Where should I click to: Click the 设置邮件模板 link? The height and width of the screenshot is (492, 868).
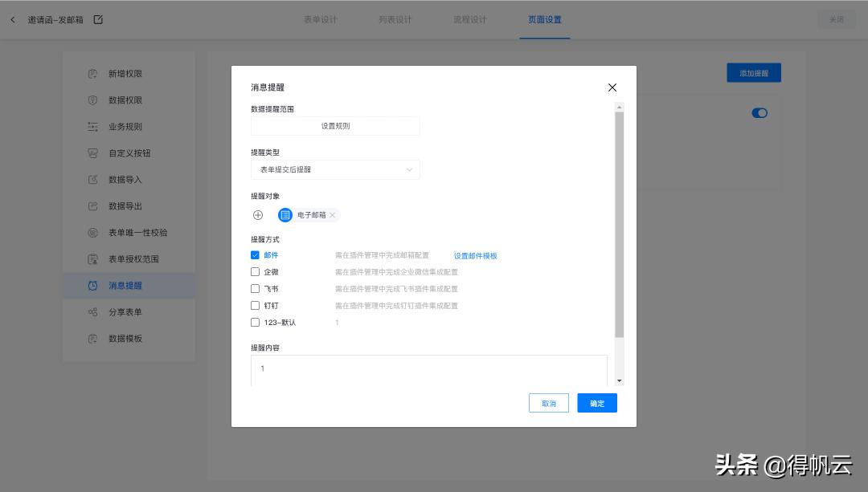point(475,254)
